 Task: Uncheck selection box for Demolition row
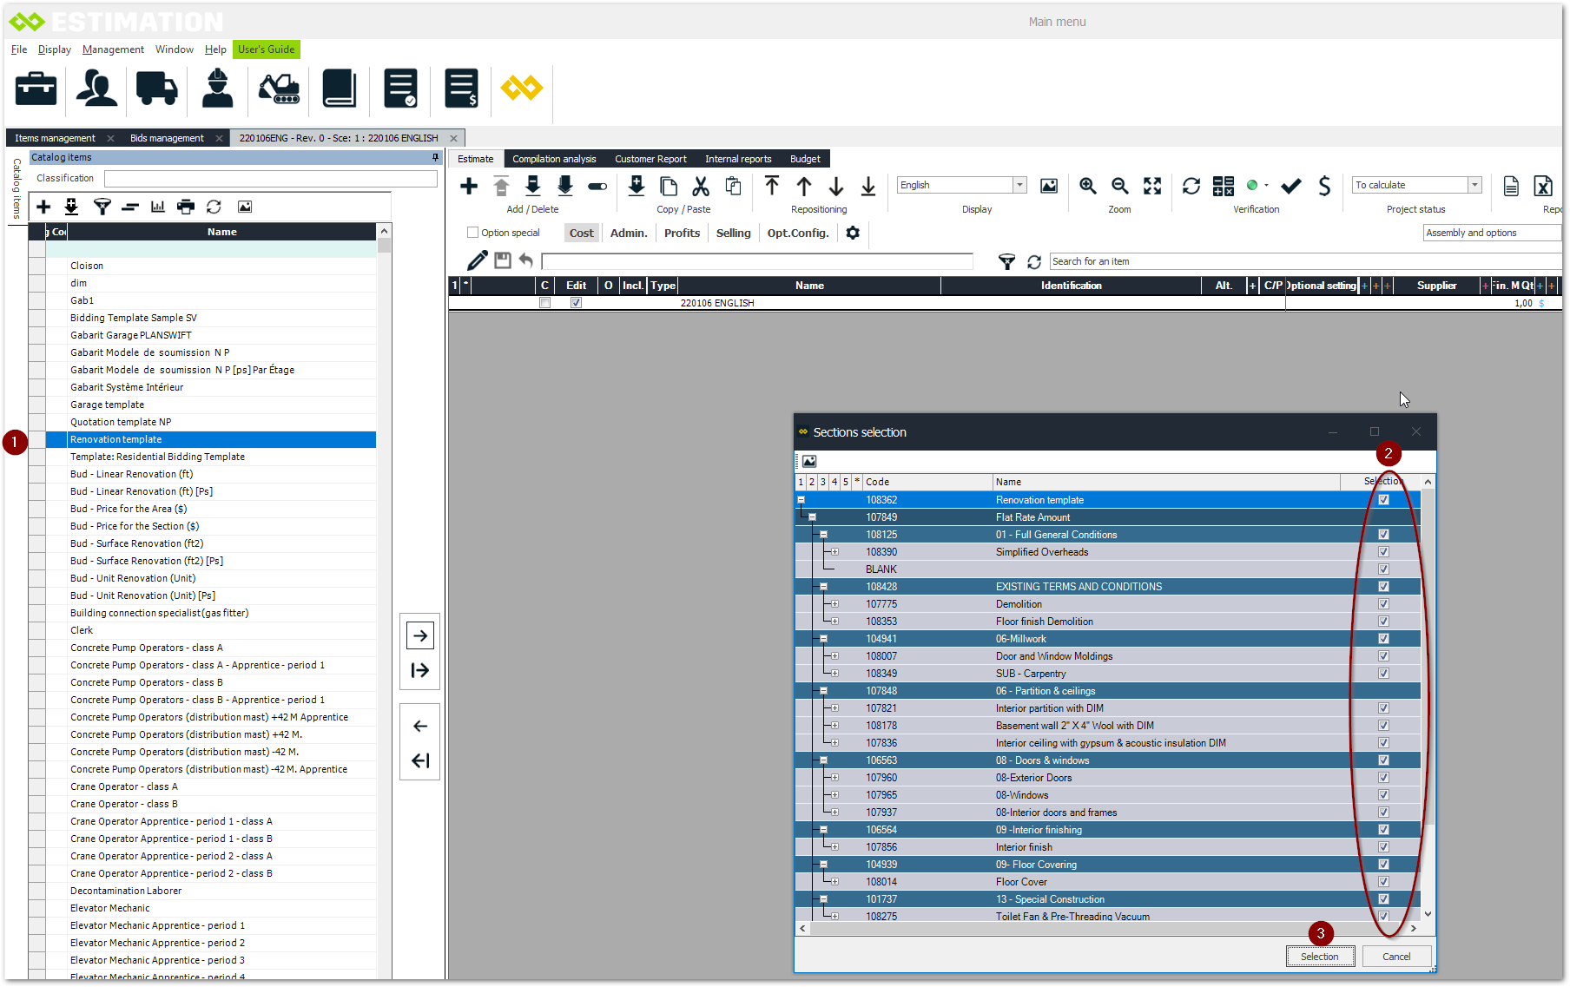click(1383, 604)
